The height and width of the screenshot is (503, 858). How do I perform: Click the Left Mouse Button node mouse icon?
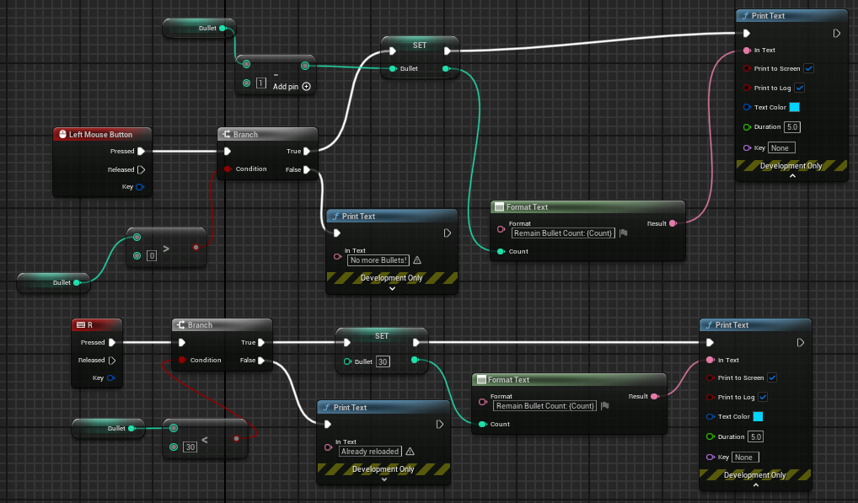coord(62,134)
